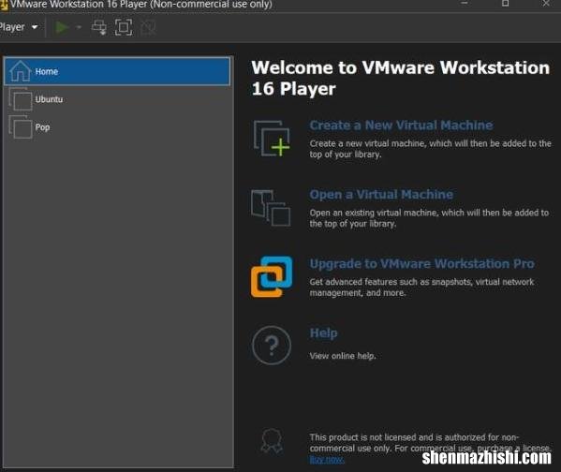Viewport: 561px width, 472px height.
Task: Click the 'Welcome to VMware Workstation 16 Player' heading
Action: [x=400, y=78]
